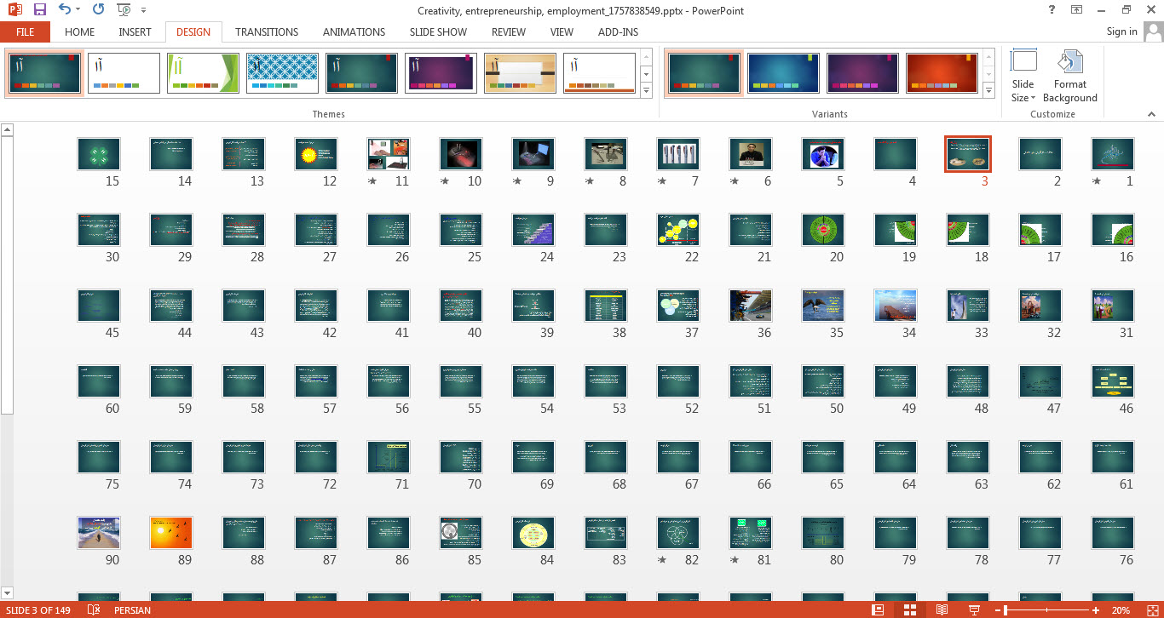Screen dimensions: 1164x618
Task: Open the REVIEW tab
Action: (509, 31)
